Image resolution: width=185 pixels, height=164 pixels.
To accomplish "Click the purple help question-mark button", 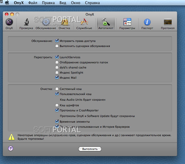I will (11, 148).
